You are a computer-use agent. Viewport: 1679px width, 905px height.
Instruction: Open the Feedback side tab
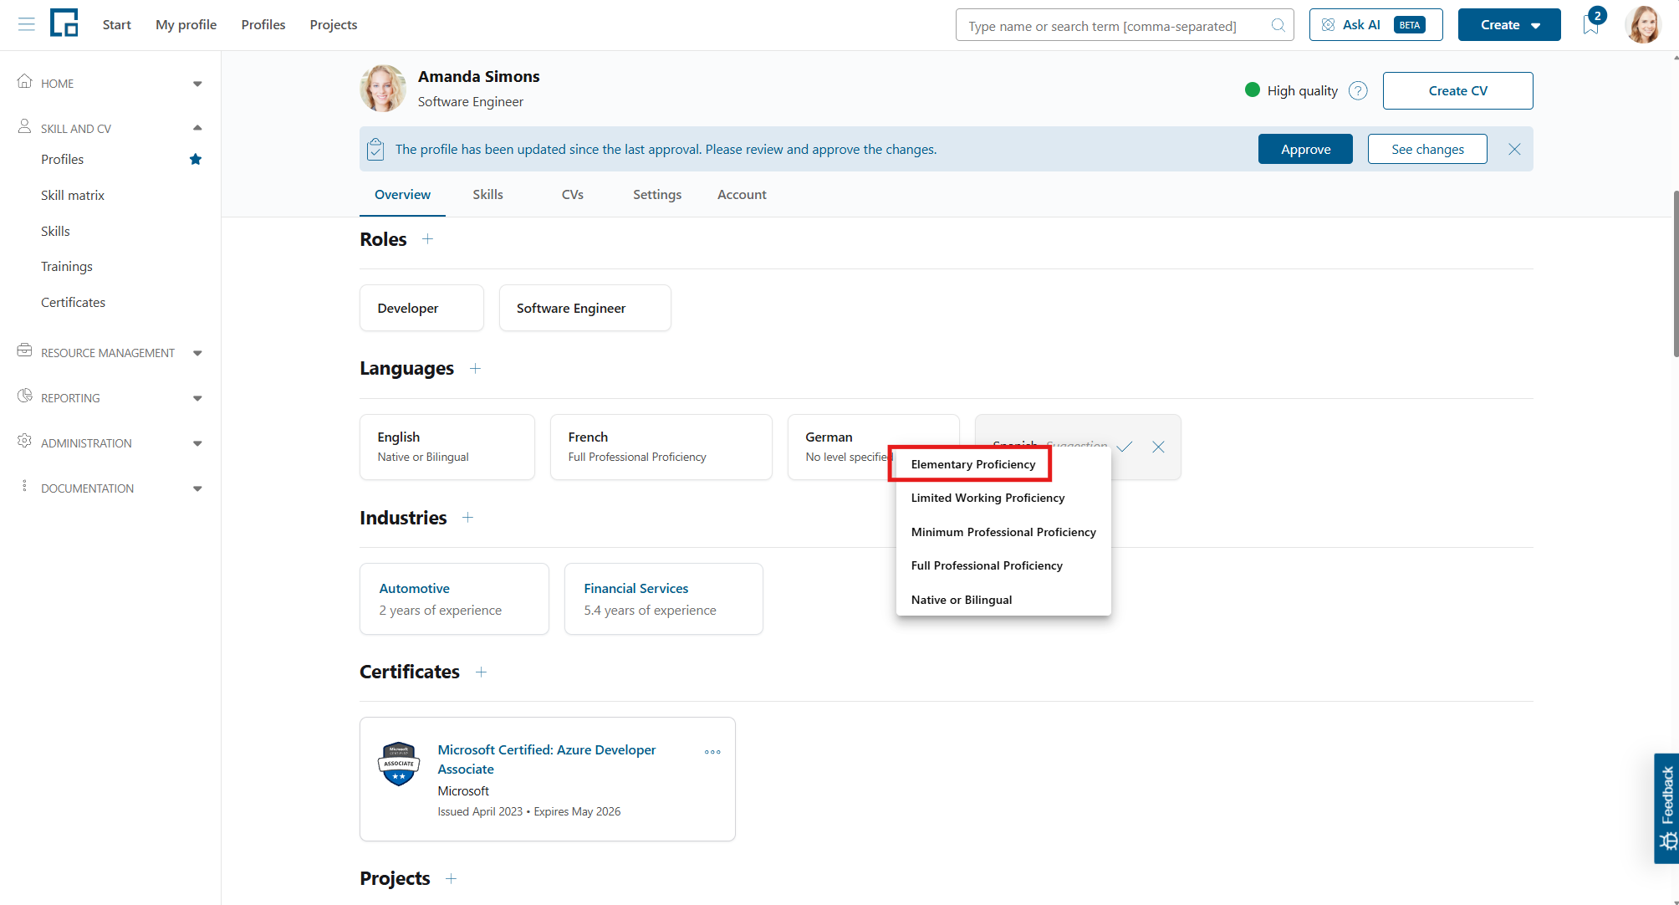[x=1666, y=808]
